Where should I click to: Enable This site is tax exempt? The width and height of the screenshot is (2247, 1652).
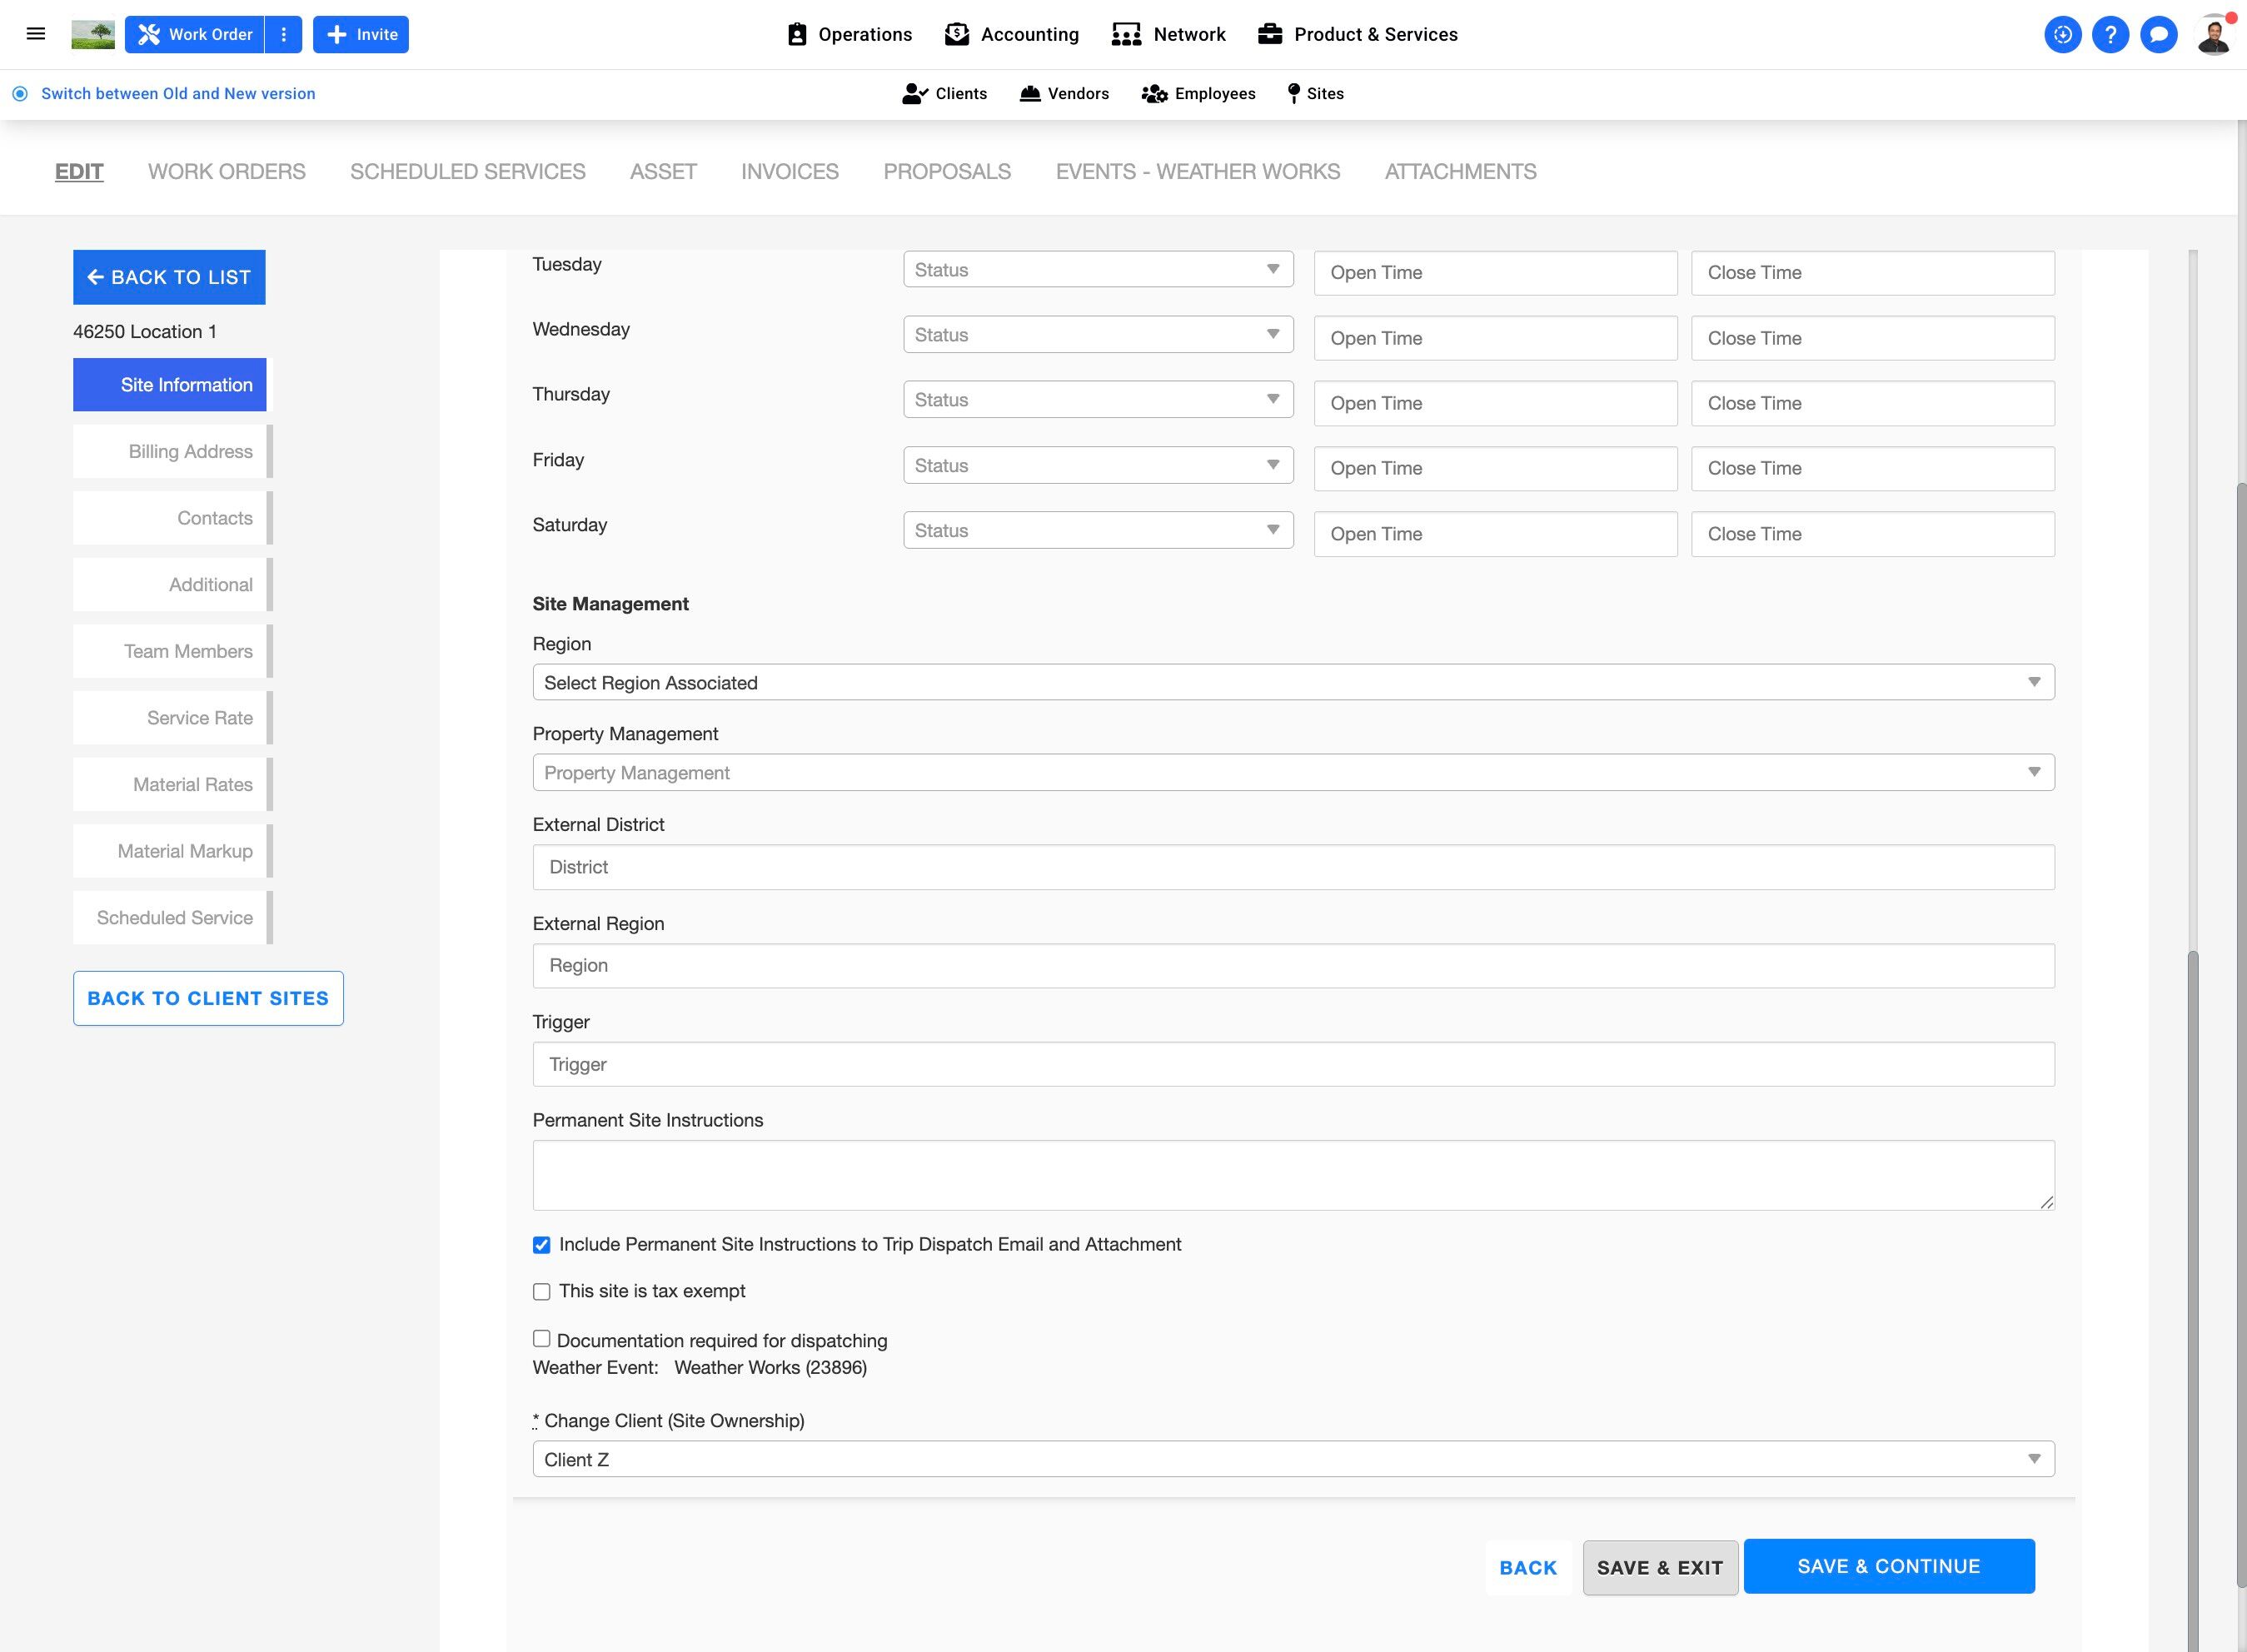(x=541, y=1292)
